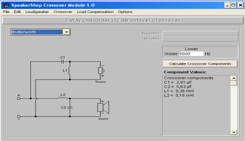Select the Butterworth combo box field
Viewport: 245px width, 141px height.
tap(37, 32)
